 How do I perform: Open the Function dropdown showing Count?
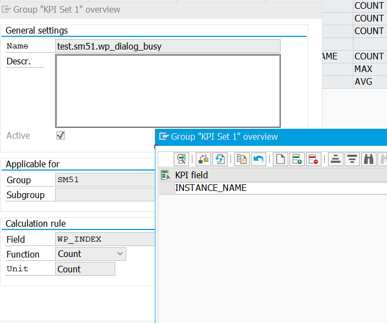point(91,254)
